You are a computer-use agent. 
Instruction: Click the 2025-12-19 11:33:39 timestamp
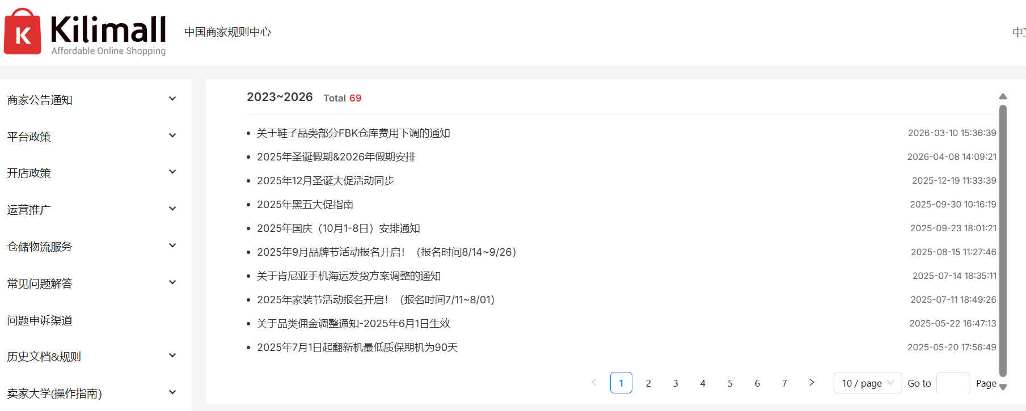(x=954, y=181)
